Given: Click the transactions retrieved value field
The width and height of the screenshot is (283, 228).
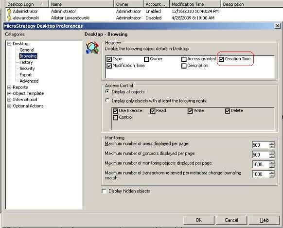Looking at the screenshot, I should point(261,174).
